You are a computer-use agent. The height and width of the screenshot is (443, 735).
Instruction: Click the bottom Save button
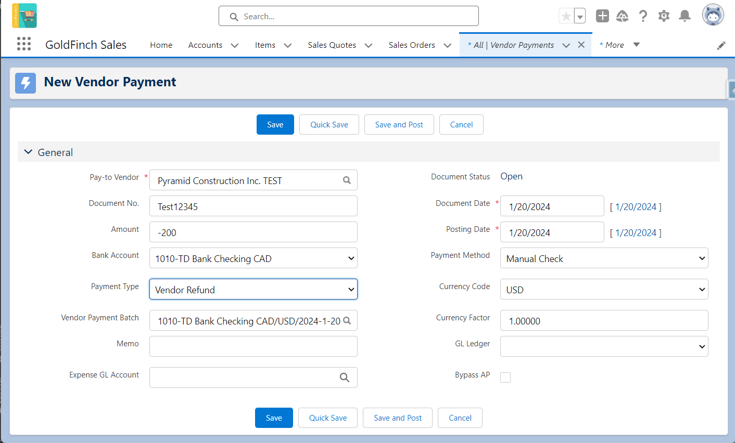pyautogui.click(x=274, y=418)
